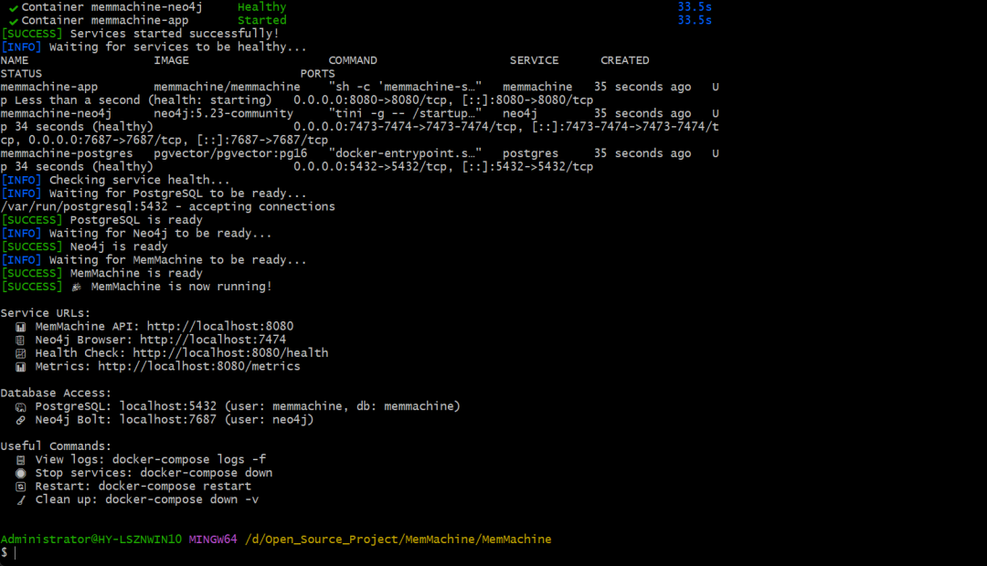Click the '/d/Open_Source_Project/MemMachine/MemMachine' path

point(398,539)
